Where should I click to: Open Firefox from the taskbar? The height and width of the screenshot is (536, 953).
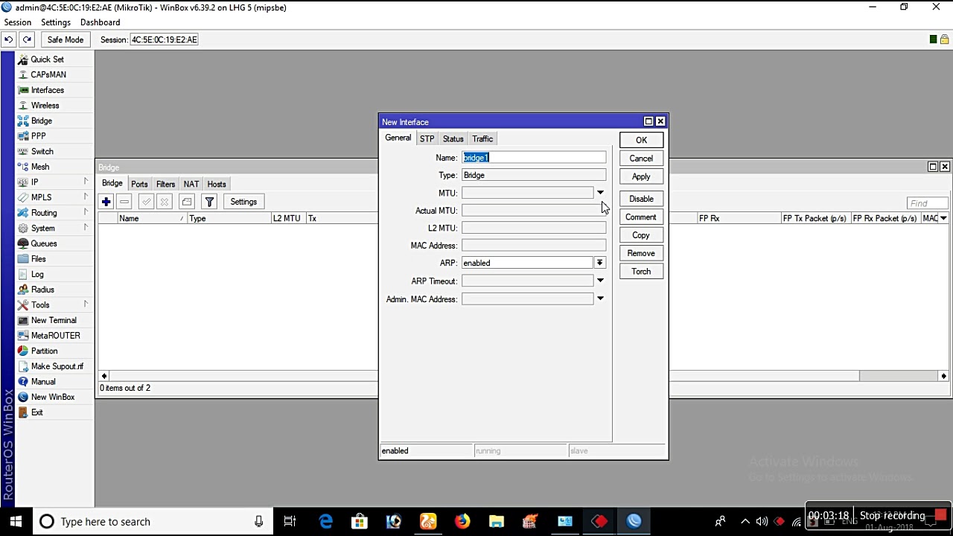(462, 522)
